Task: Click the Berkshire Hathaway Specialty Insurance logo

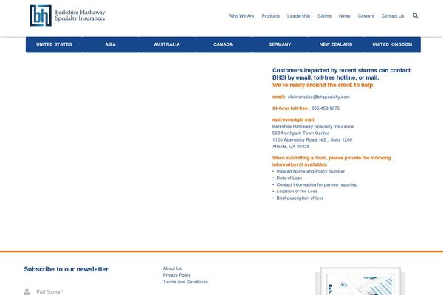Action: click(x=67, y=15)
